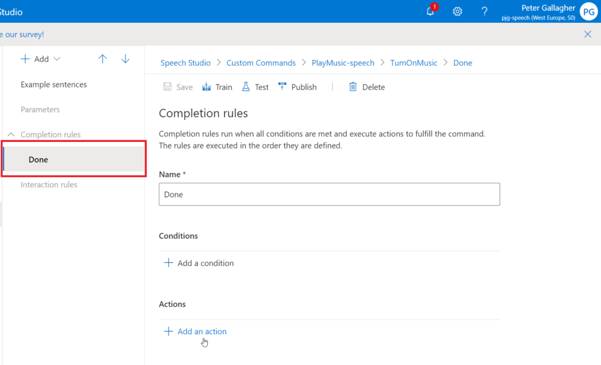The height and width of the screenshot is (365, 601).
Task: Click the move-up arrow icon
Action: coord(103,59)
